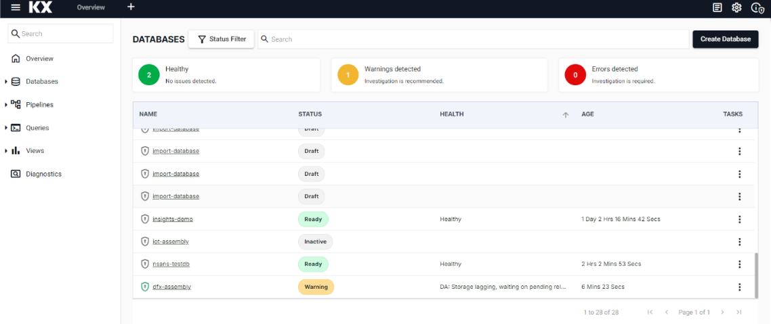771x324 pixels.
Task: Open Overview in the sidebar
Action: (39, 58)
